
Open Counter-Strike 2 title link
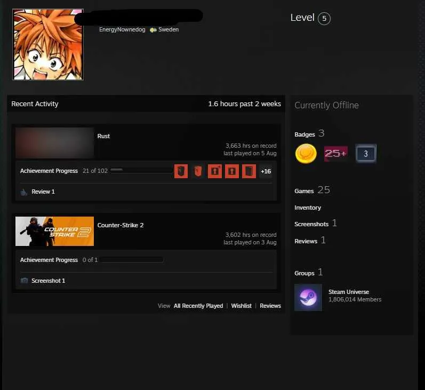pyautogui.click(x=121, y=225)
